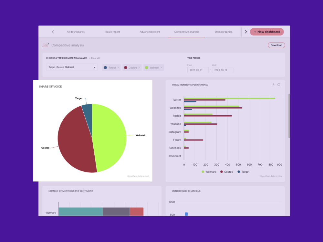Refresh the Total Mentions per Channel chart
Screen dimensions: 323x242
point(279,84)
